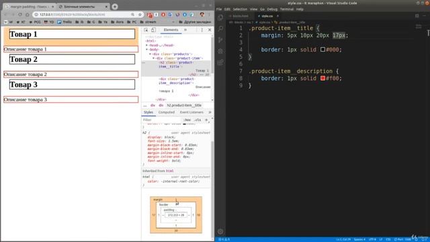Open the Chrome profile avatar
The image size is (430, 242).
click(x=202, y=14)
